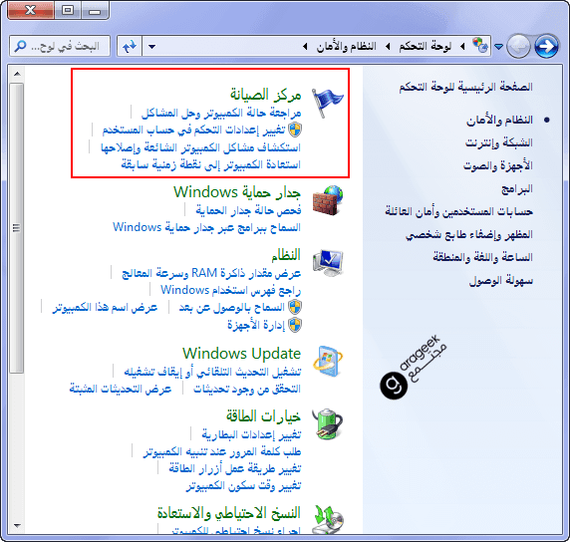
Task: Click the scrollbar up arrow
Action: tap(17, 74)
